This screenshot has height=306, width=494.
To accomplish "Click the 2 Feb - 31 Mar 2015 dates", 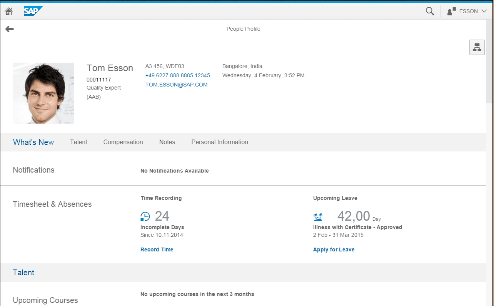I will 338,235.
